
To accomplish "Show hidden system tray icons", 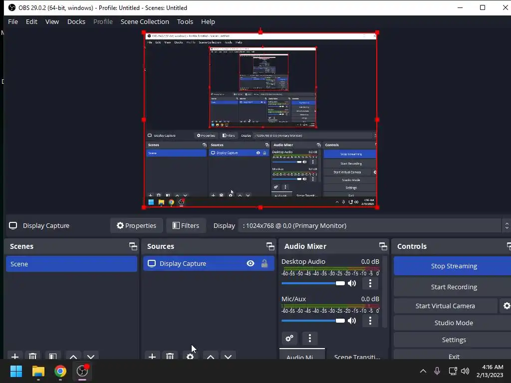I will tap(423, 371).
